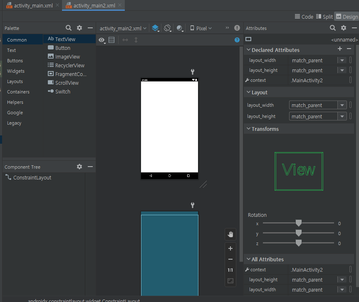Select Common palette category

(22, 40)
